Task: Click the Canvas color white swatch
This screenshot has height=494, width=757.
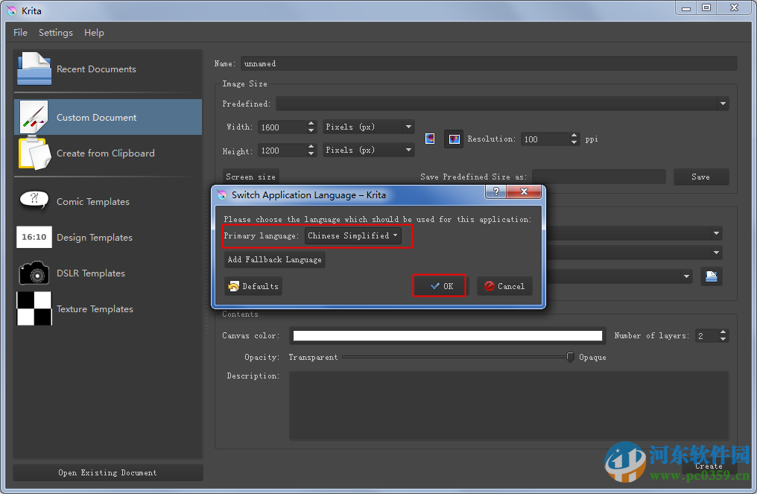Action: coord(448,335)
